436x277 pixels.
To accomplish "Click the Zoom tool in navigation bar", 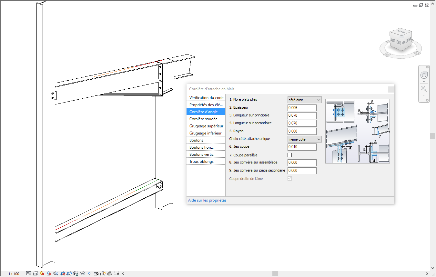I will pyautogui.click(x=424, y=89).
